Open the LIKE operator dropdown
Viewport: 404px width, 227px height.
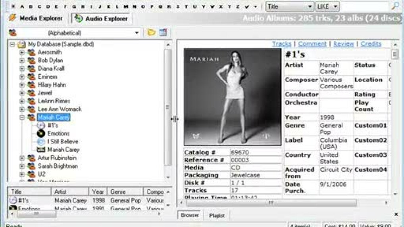click(335, 7)
